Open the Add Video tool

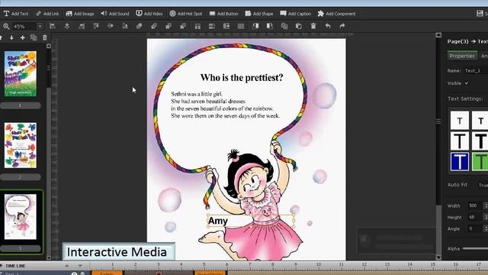pos(149,14)
